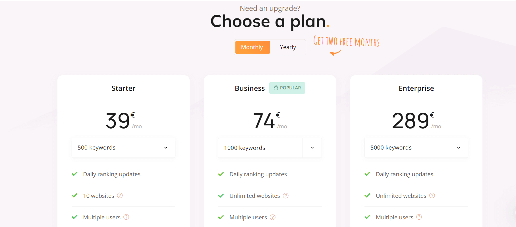The image size is (516, 227).
Task: Click Enterprise Daily ranking updates feature
Action: tap(404, 174)
